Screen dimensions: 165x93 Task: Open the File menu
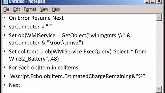pos(6,10)
